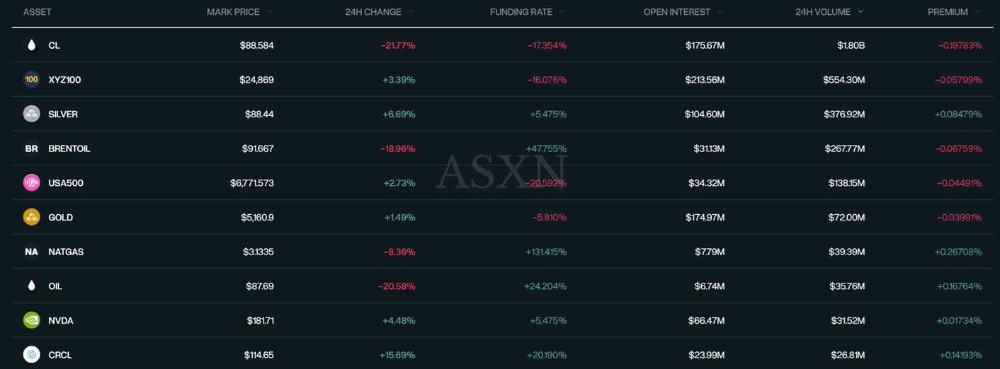Click the Premium column header
Image resolution: width=1000 pixels, height=369 pixels.
(947, 12)
